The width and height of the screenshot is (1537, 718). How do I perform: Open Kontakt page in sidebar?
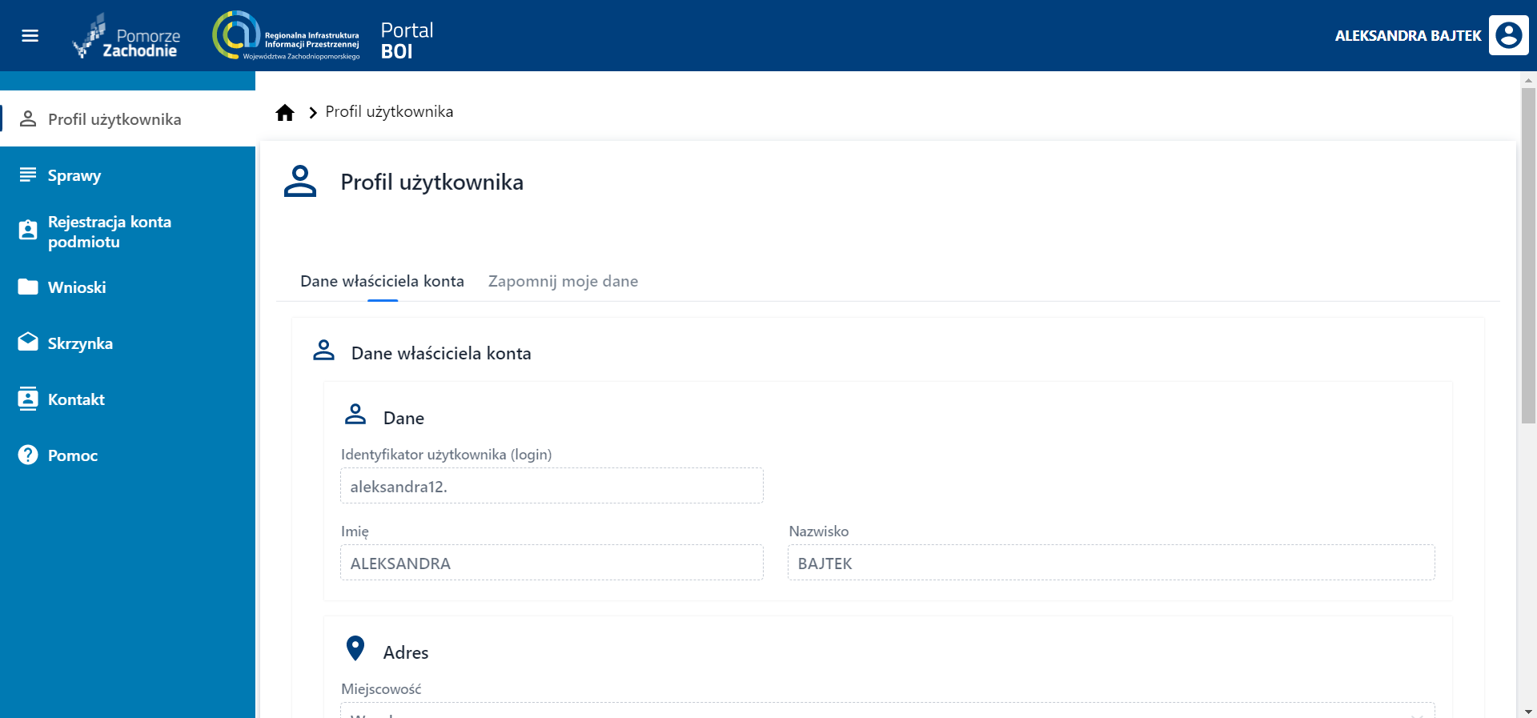(76, 399)
